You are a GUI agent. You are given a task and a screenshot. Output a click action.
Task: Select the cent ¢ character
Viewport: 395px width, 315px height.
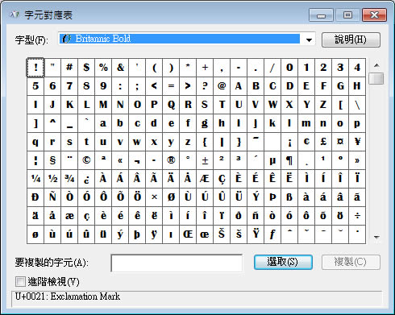click(x=306, y=142)
